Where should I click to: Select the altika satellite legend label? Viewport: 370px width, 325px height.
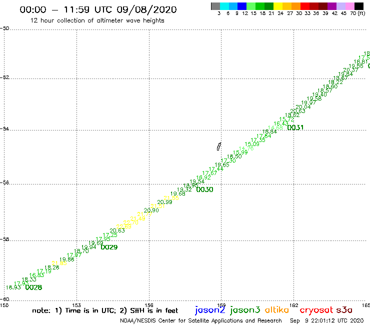tap(277, 309)
